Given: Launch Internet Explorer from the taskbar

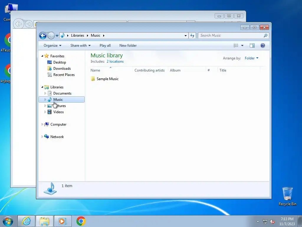Looking at the screenshot, I should (x=26, y=221).
